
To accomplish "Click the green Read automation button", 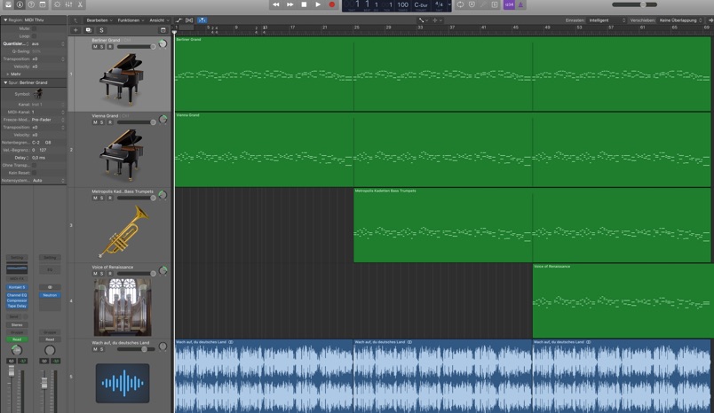I will (17, 339).
